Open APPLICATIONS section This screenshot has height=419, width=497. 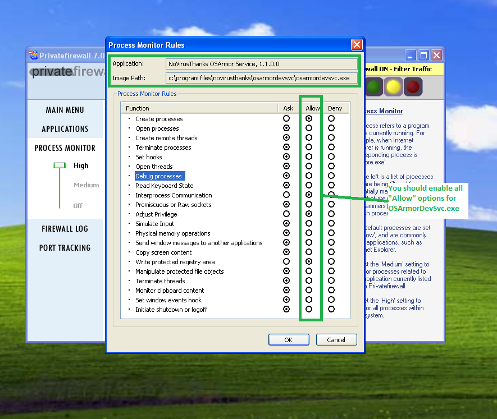(x=65, y=129)
